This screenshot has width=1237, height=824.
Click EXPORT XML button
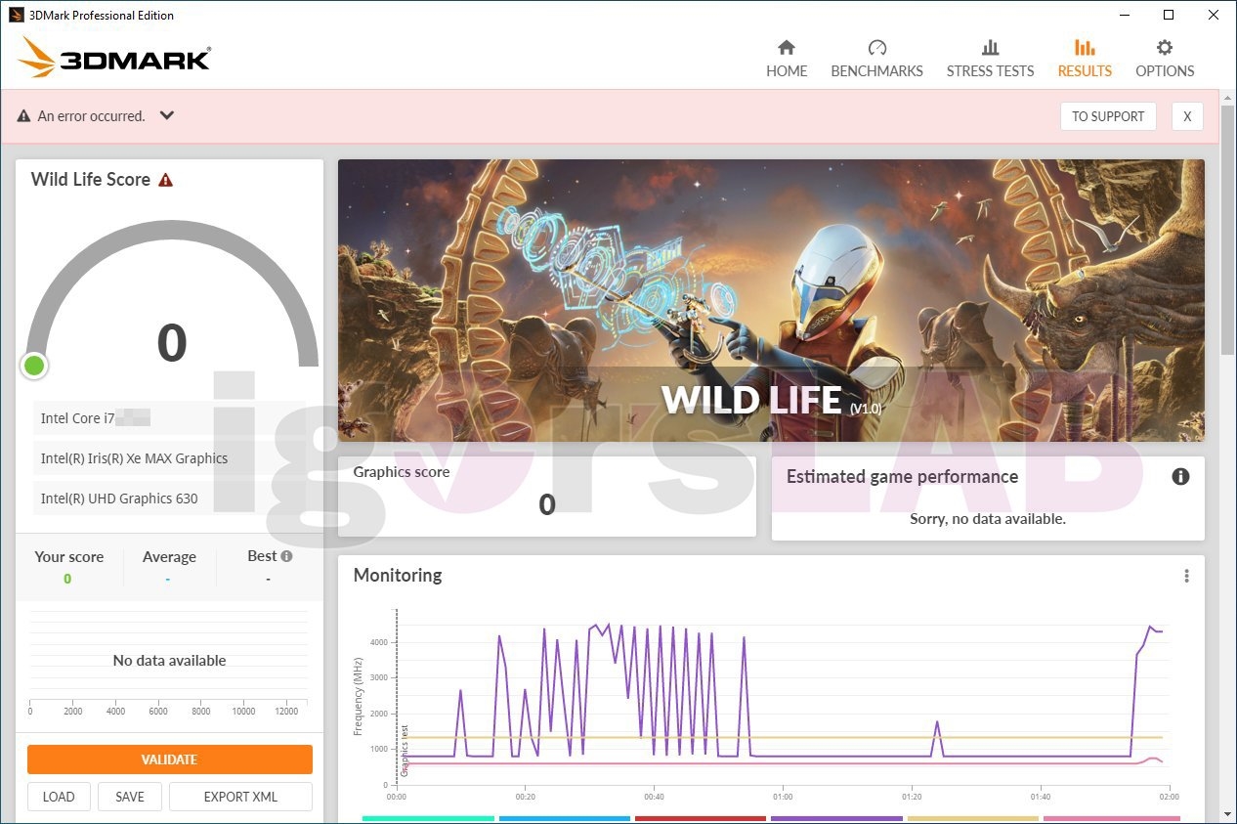pos(240,797)
